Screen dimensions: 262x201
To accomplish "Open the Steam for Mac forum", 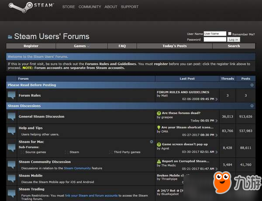I will pos(31,142).
